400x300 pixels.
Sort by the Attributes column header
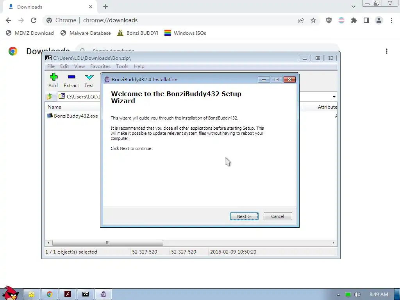[327, 107]
